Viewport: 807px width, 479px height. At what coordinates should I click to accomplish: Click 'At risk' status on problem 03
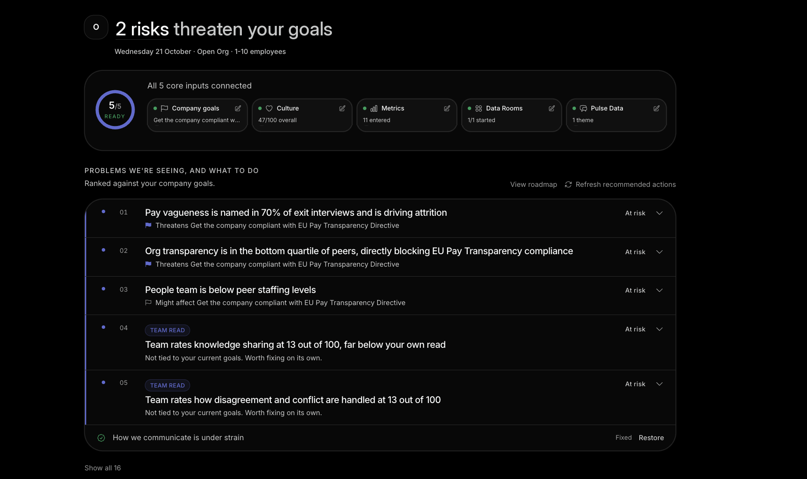(x=635, y=290)
